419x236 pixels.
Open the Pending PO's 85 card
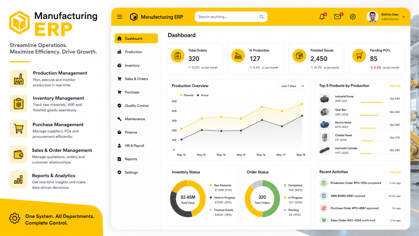[x=377, y=59]
